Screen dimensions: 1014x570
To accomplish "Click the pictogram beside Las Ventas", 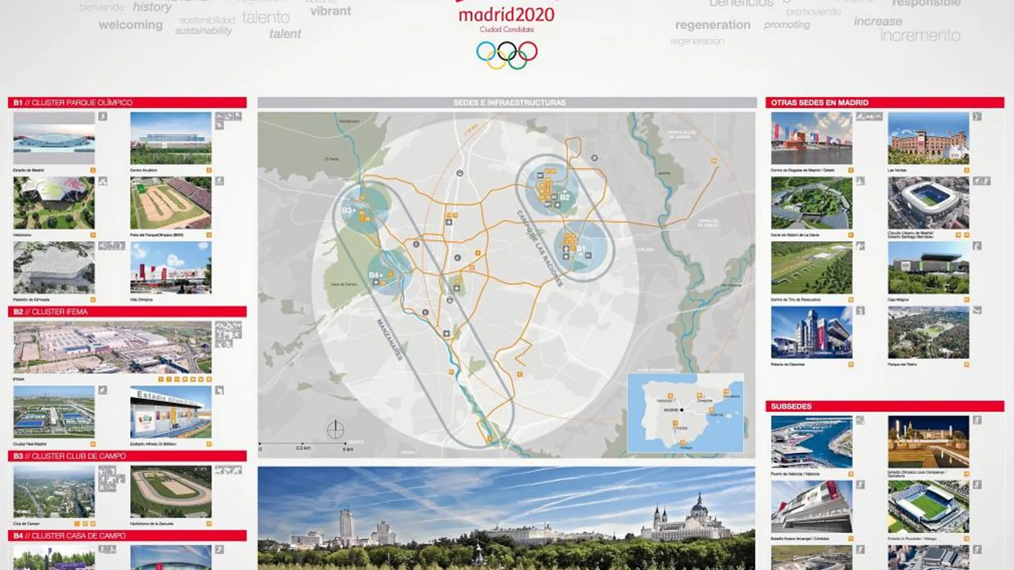I will (977, 116).
